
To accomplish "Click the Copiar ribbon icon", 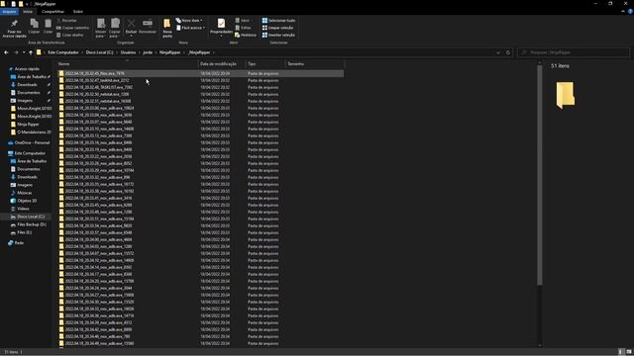I will coord(34,27).
